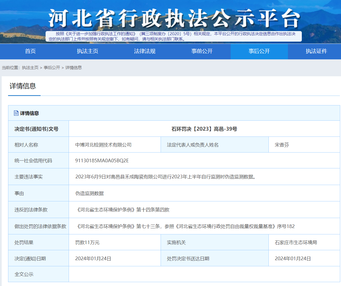The height and width of the screenshot is (286, 341).
Task: Select the 法律法规 menu item
Action: (x=145, y=51)
